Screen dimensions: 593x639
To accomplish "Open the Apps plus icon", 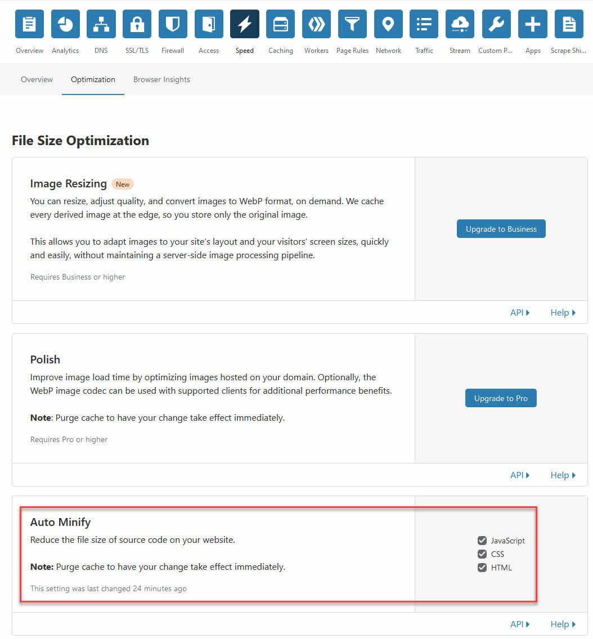I will [x=532, y=24].
